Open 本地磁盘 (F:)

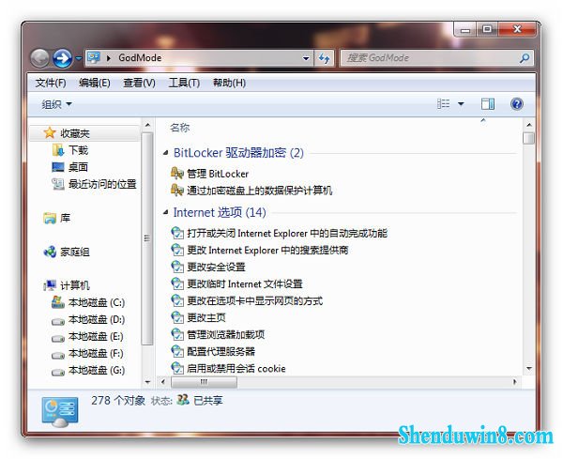pyautogui.click(x=96, y=354)
